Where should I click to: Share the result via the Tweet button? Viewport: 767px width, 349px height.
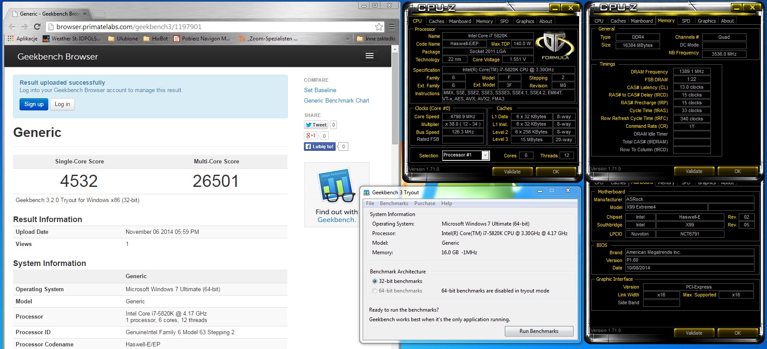coord(316,125)
